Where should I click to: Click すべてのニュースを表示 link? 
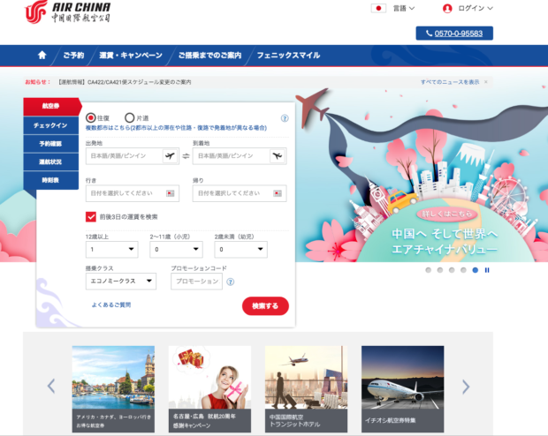450,82
